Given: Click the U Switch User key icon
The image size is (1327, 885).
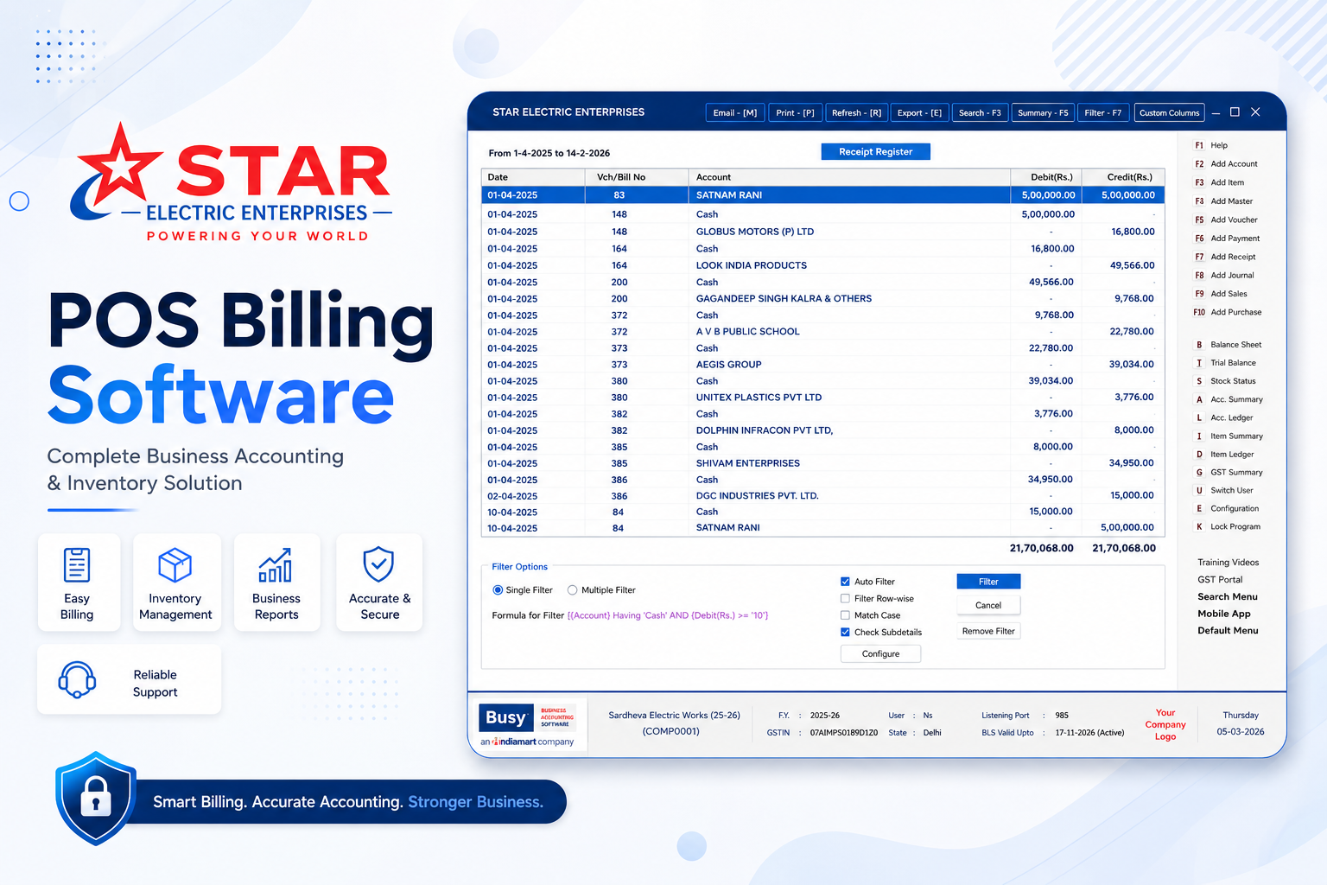Looking at the screenshot, I should click(x=1199, y=491).
